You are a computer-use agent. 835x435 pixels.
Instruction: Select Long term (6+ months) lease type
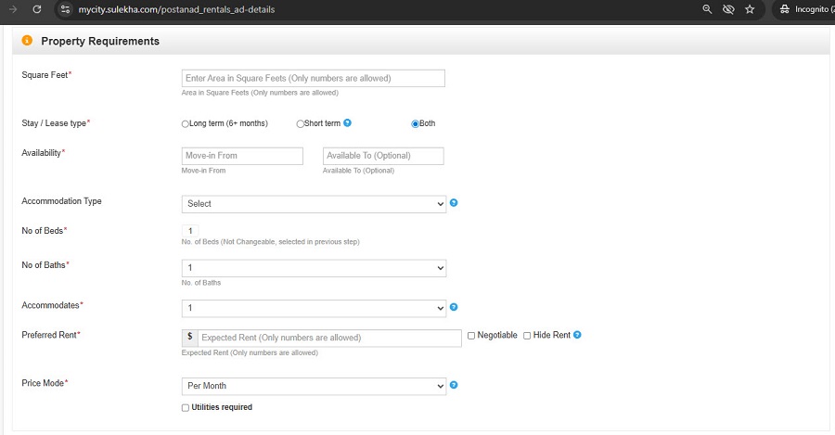[186, 123]
